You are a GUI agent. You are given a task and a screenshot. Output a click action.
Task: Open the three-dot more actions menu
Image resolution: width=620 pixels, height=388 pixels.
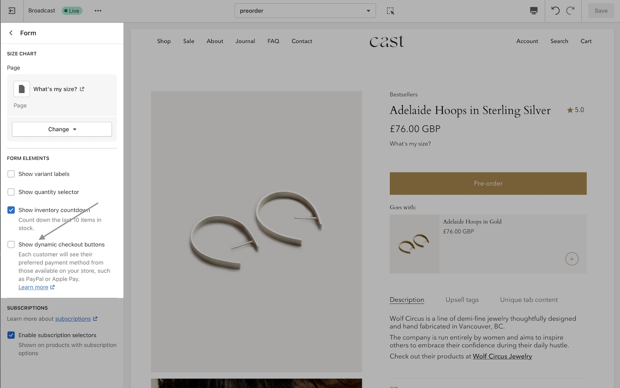98,11
